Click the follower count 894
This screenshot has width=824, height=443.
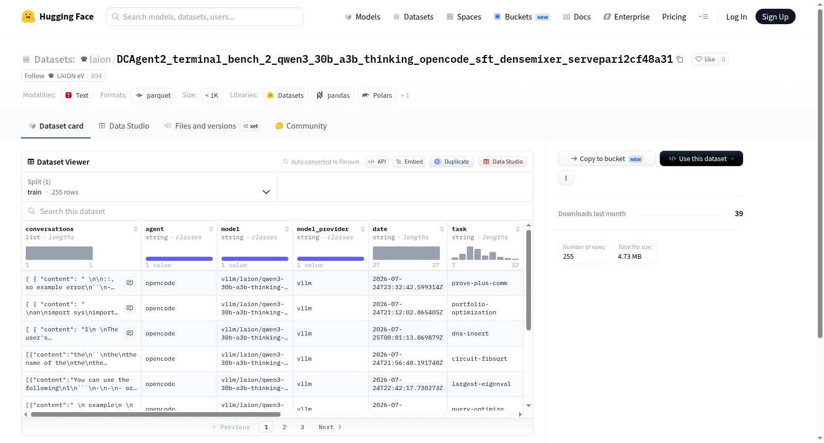click(x=96, y=76)
